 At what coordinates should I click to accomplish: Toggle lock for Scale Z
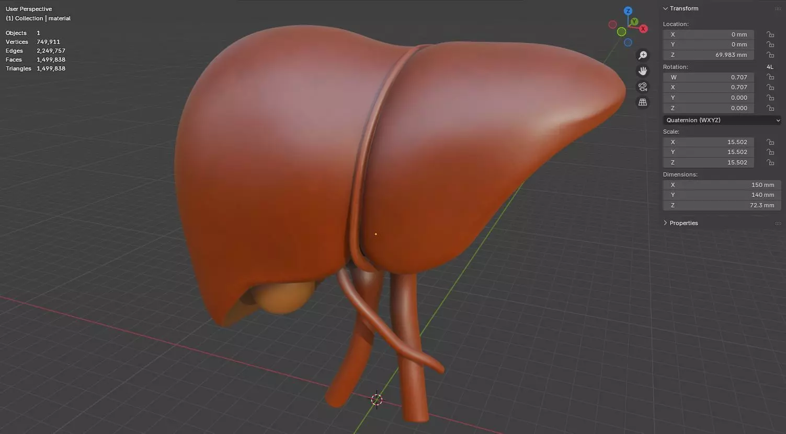click(770, 162)
